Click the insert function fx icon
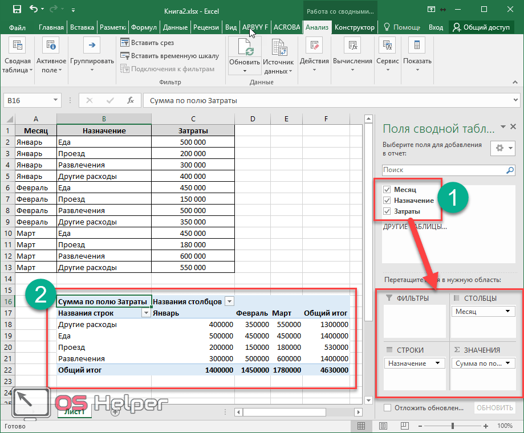Image resolution: width=524 pixels, height=433 pixels. [131, 100]
